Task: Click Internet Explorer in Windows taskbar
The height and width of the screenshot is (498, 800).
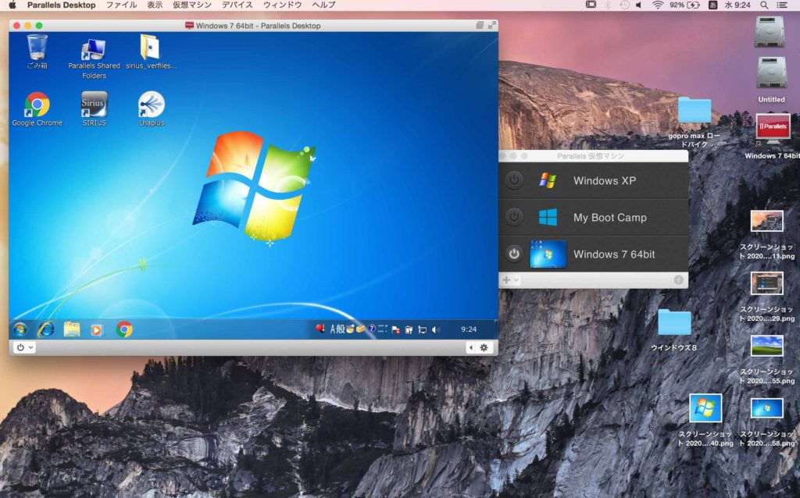Action: (x=46, y=329)
